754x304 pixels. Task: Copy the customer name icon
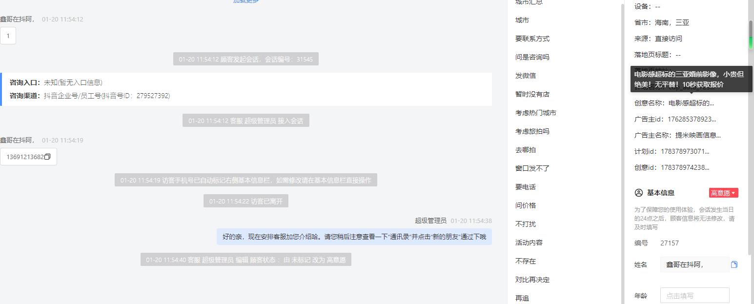pos(734,264)
